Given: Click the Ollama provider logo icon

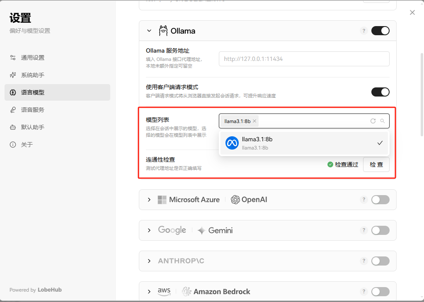Looking at the screenshot, I should [x=163, y=31].
